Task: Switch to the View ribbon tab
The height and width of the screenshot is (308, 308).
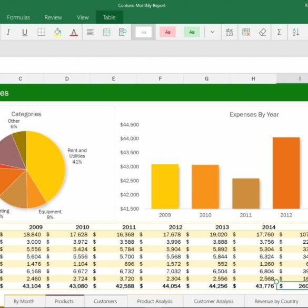Action: click(x=83, y=17)
